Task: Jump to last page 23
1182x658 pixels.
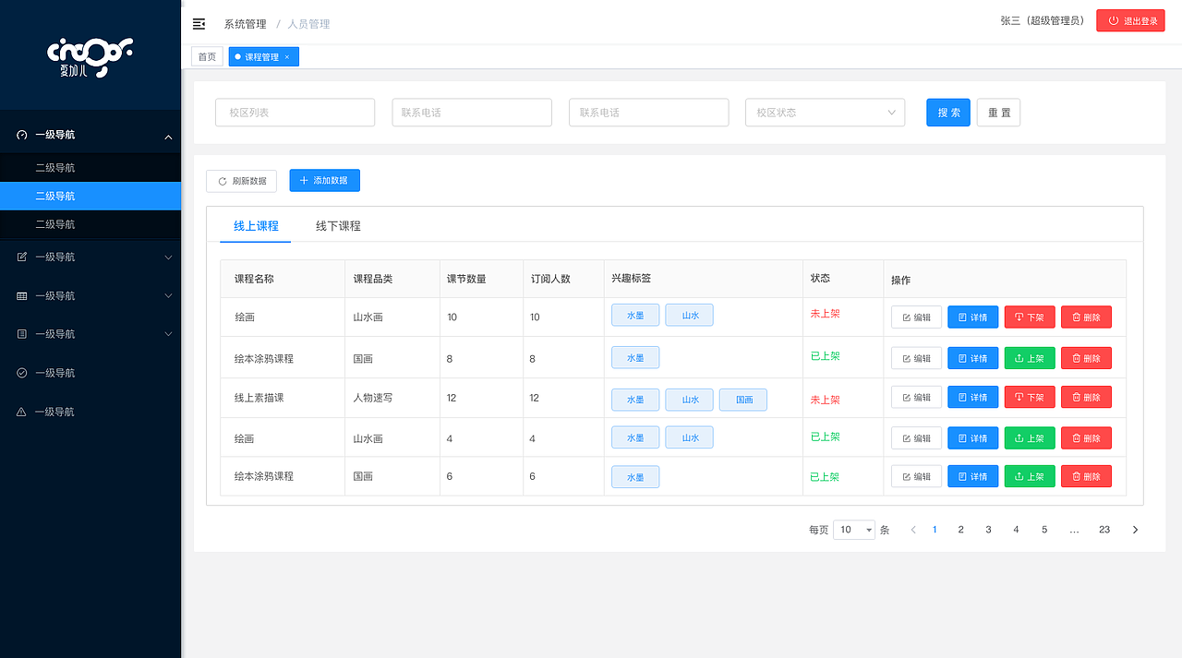Action: pos(1104,530)
